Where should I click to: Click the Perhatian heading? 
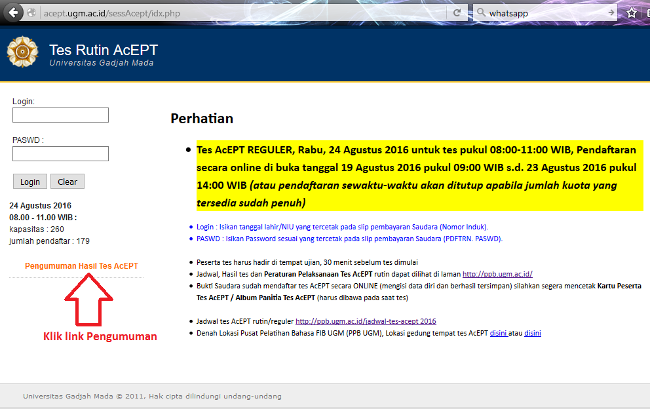pos(202,119)
